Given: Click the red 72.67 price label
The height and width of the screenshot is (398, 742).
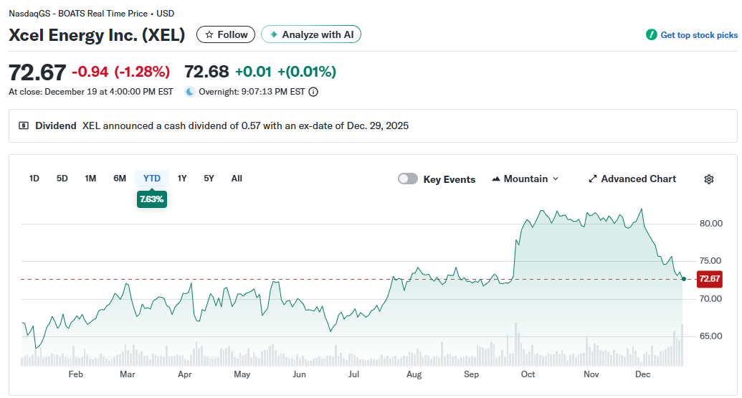Looking at the screenshot, I should click(x=709, y=279).
